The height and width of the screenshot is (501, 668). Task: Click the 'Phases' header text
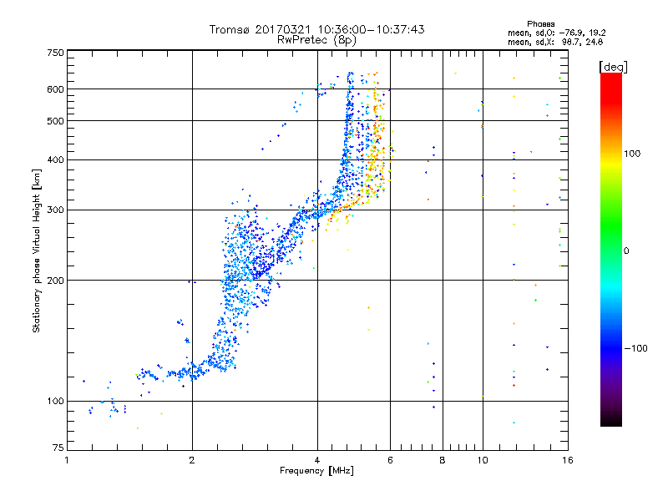[540, 24]
